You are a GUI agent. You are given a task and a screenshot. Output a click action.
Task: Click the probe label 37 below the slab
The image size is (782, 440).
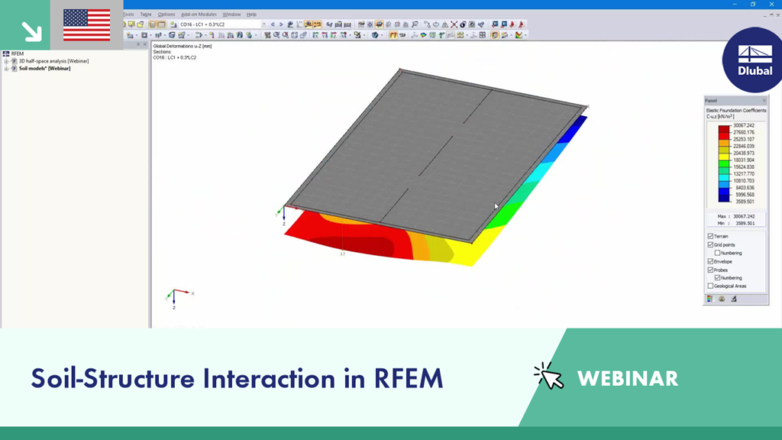(x=342, y=254)
